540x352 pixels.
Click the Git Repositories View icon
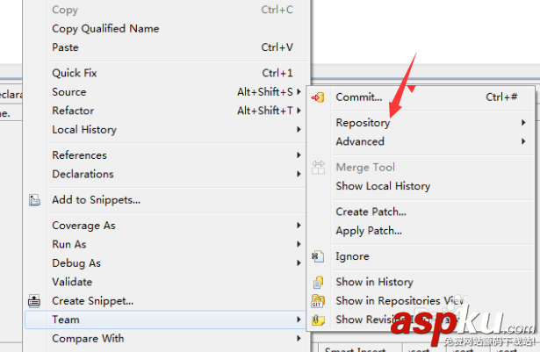(318, 301)
